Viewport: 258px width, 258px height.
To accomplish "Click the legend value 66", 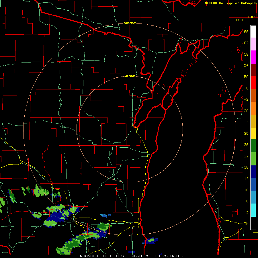I will coord(246,32).
